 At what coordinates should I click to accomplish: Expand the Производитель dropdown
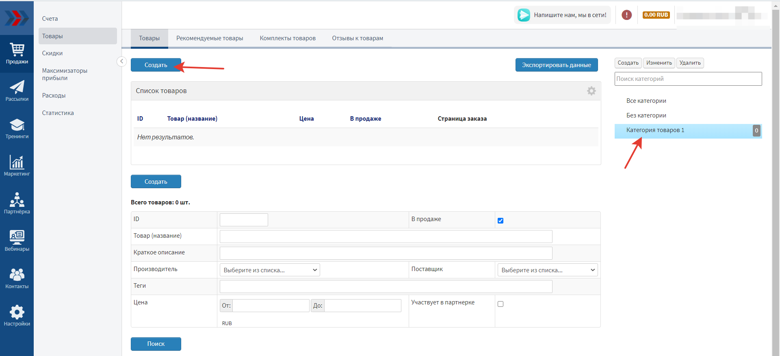coord(270,270)
